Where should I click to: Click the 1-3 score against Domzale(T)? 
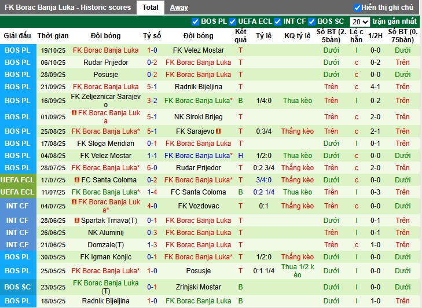(x=152, y=245)
